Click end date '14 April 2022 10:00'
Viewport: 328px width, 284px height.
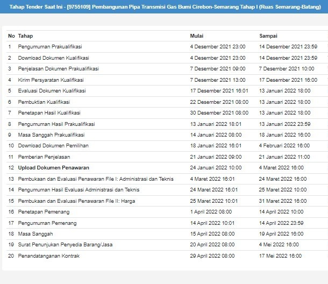pyautogui.click(x=281, y=212)
